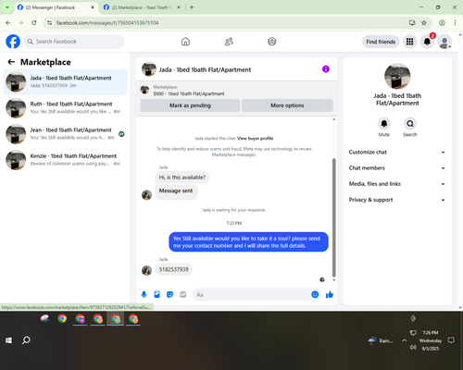This screenshot has width=463, height=370.
Task: Close the Marketplace browser tab
Action: point(179,7)
